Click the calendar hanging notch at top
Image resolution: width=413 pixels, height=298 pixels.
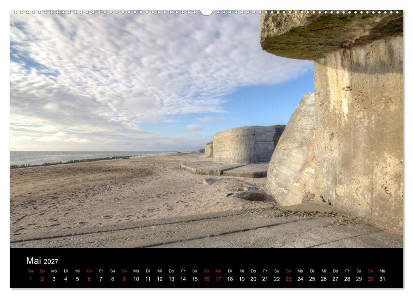pos(207,12)
